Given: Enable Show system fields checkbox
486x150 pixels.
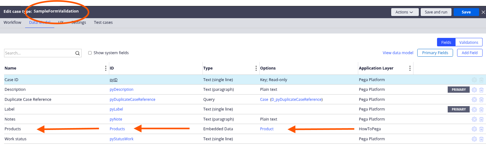Looking at the screenshot, I should click(90, 53).
